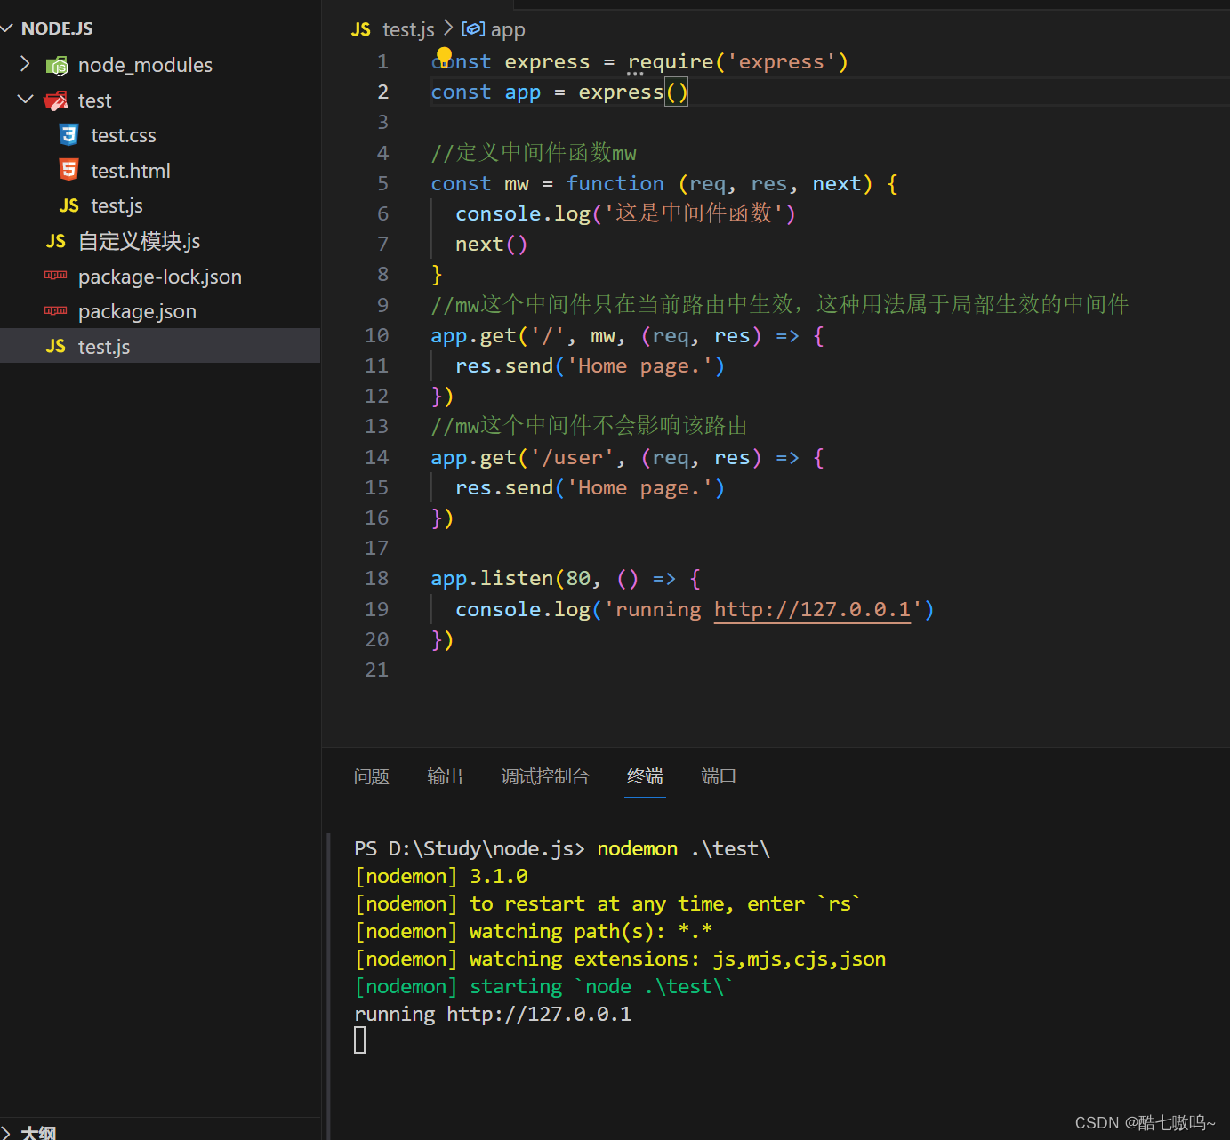The height and width of the screenshot is (1140, 1230).
Task: Open package.json file
Action: (137, 311)
